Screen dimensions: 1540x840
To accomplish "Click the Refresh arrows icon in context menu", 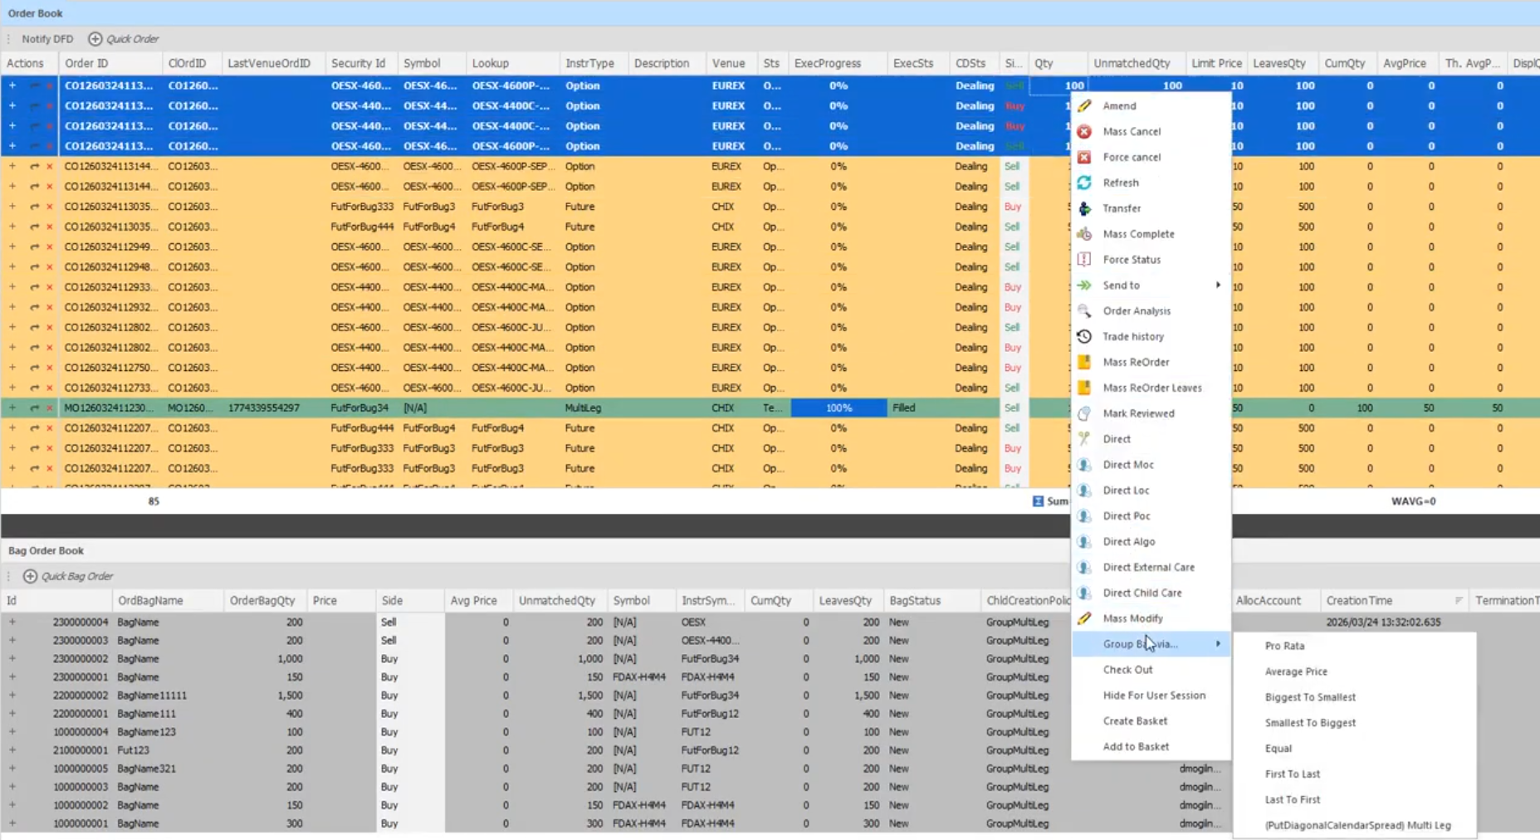I will [x=1084, y=183].
